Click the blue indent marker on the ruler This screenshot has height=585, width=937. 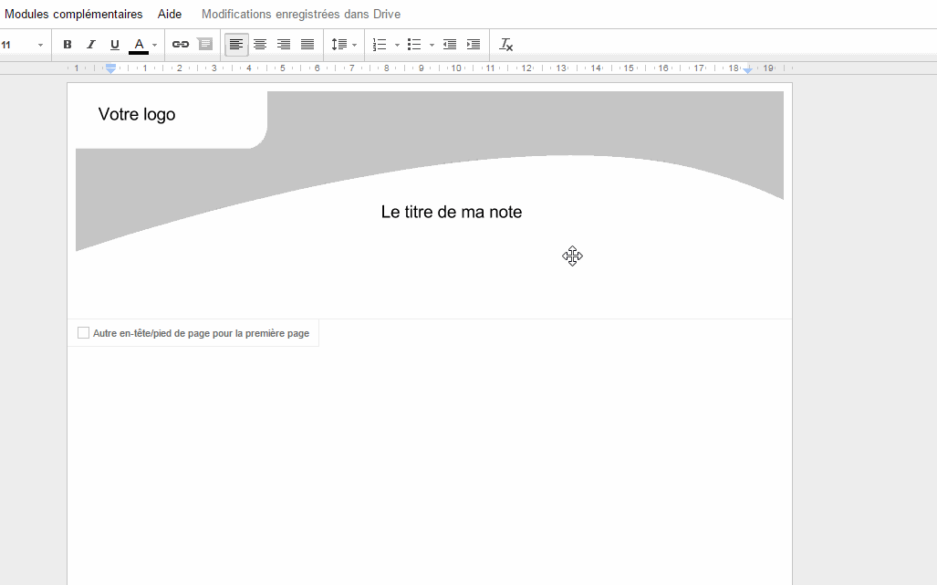click(109, 68)
